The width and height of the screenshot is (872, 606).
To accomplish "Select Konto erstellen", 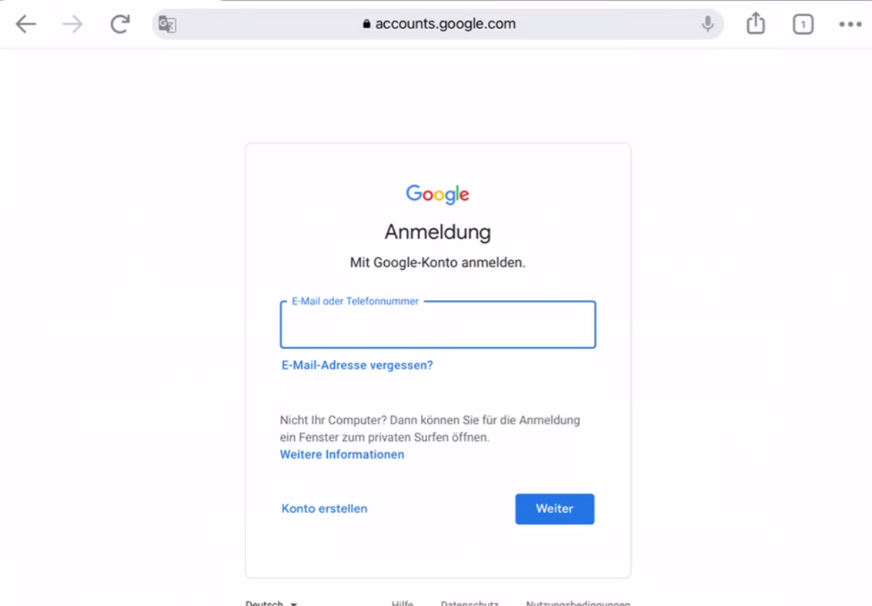I will point(324,509).
